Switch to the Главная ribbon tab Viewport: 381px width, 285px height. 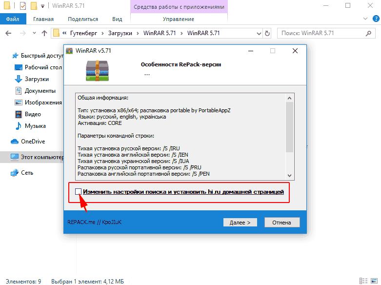tap(43, 19)
